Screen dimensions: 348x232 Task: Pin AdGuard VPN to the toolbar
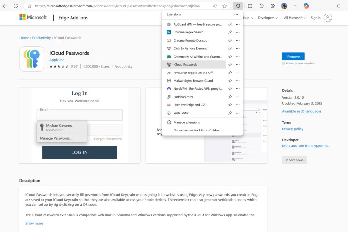click(x=230, y=24)
